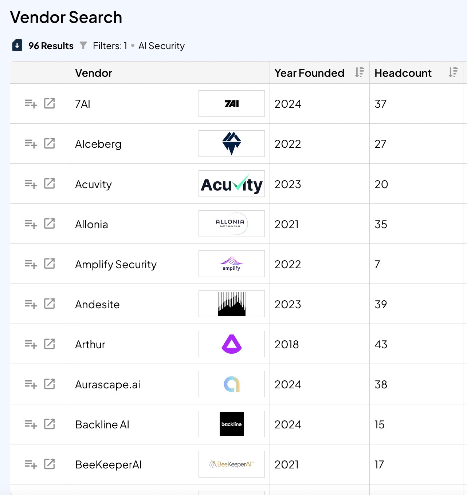Select the Andesite vendor name

pyautogui.click(x=97, y=304)
